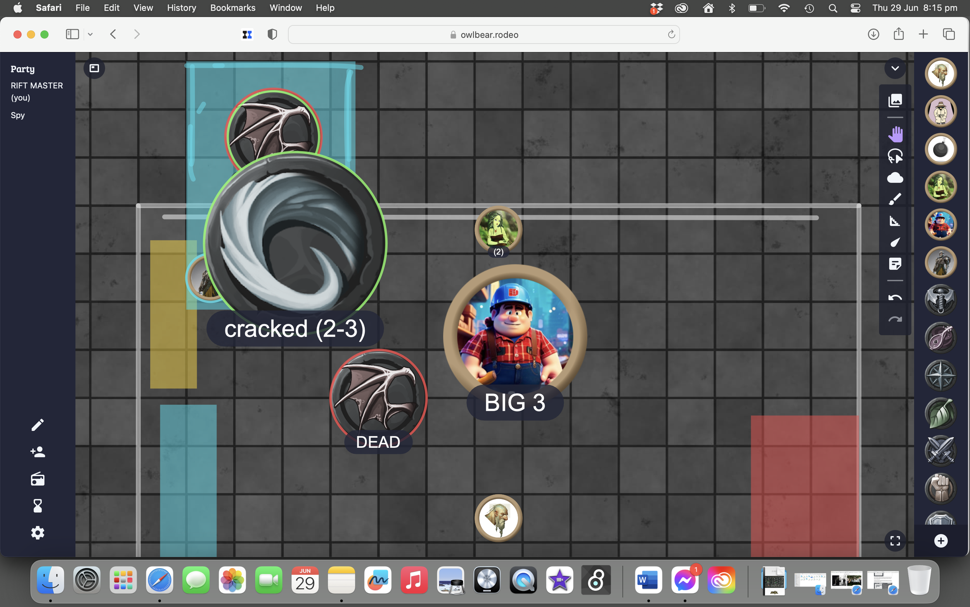This screenshot has height=607, width=970.
Task: Click the owlbear.rodeo address bar
Action: click(x=483, y=35)
